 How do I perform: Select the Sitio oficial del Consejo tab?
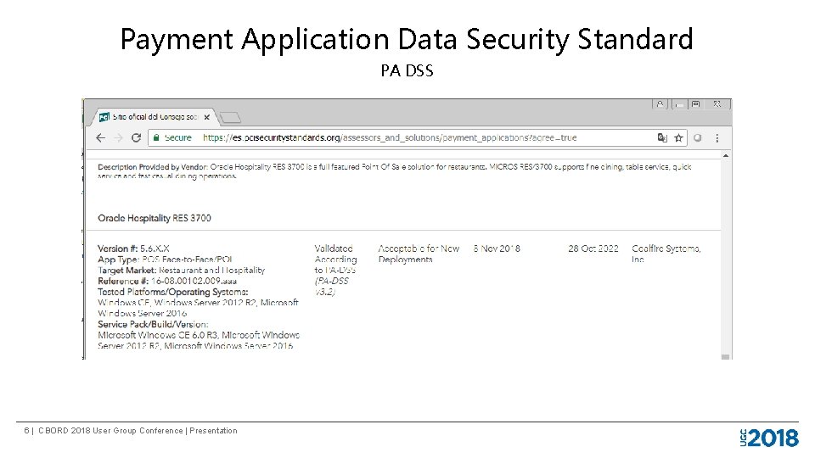pos(155,117)
